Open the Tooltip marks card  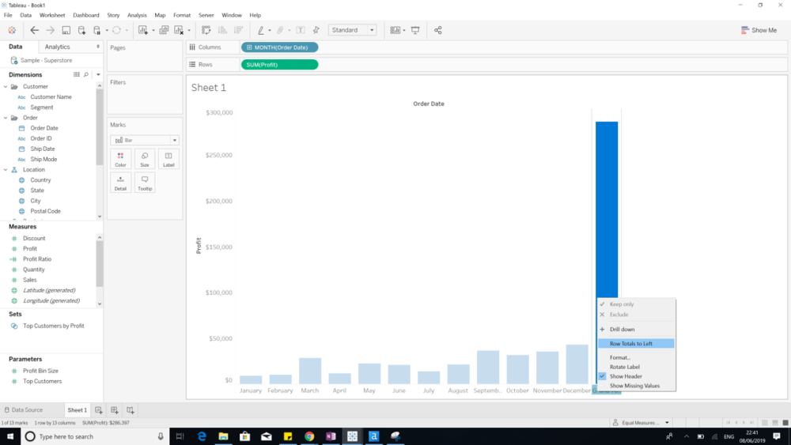pos(145,183)
